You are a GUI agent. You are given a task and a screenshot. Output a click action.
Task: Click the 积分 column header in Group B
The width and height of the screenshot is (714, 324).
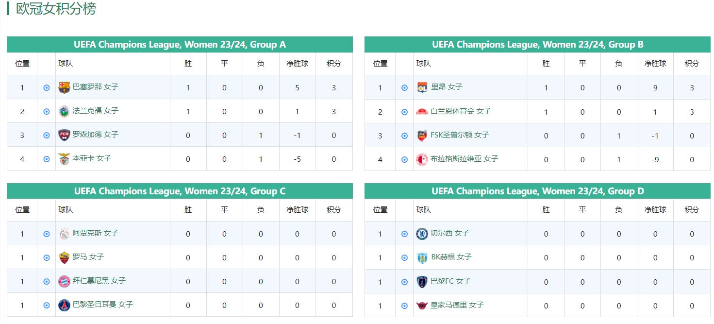click(x=692, y=64)
